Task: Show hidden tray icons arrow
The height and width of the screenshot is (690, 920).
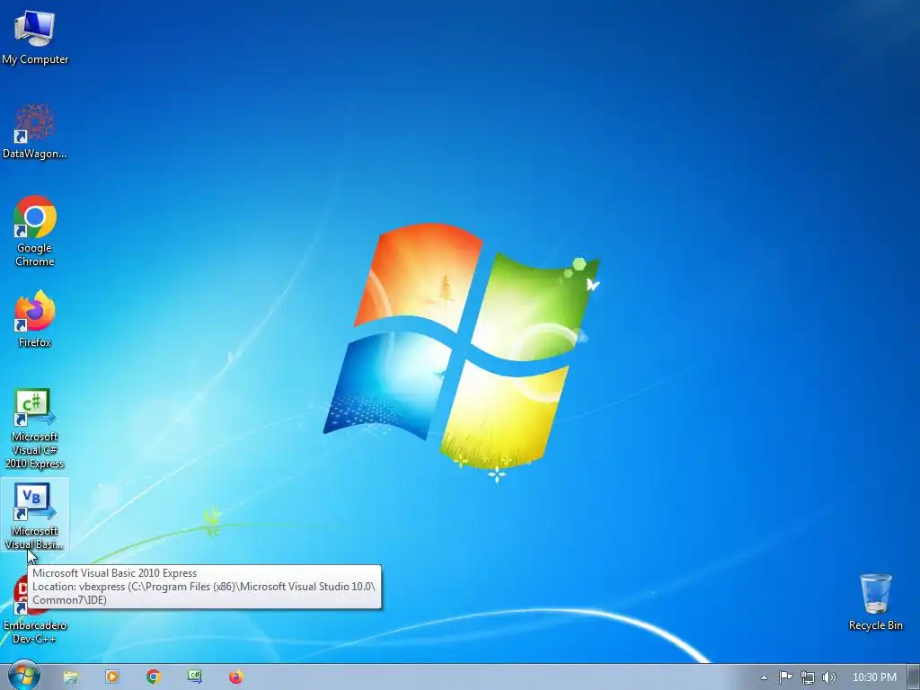Action: click(x=764, y=677)
